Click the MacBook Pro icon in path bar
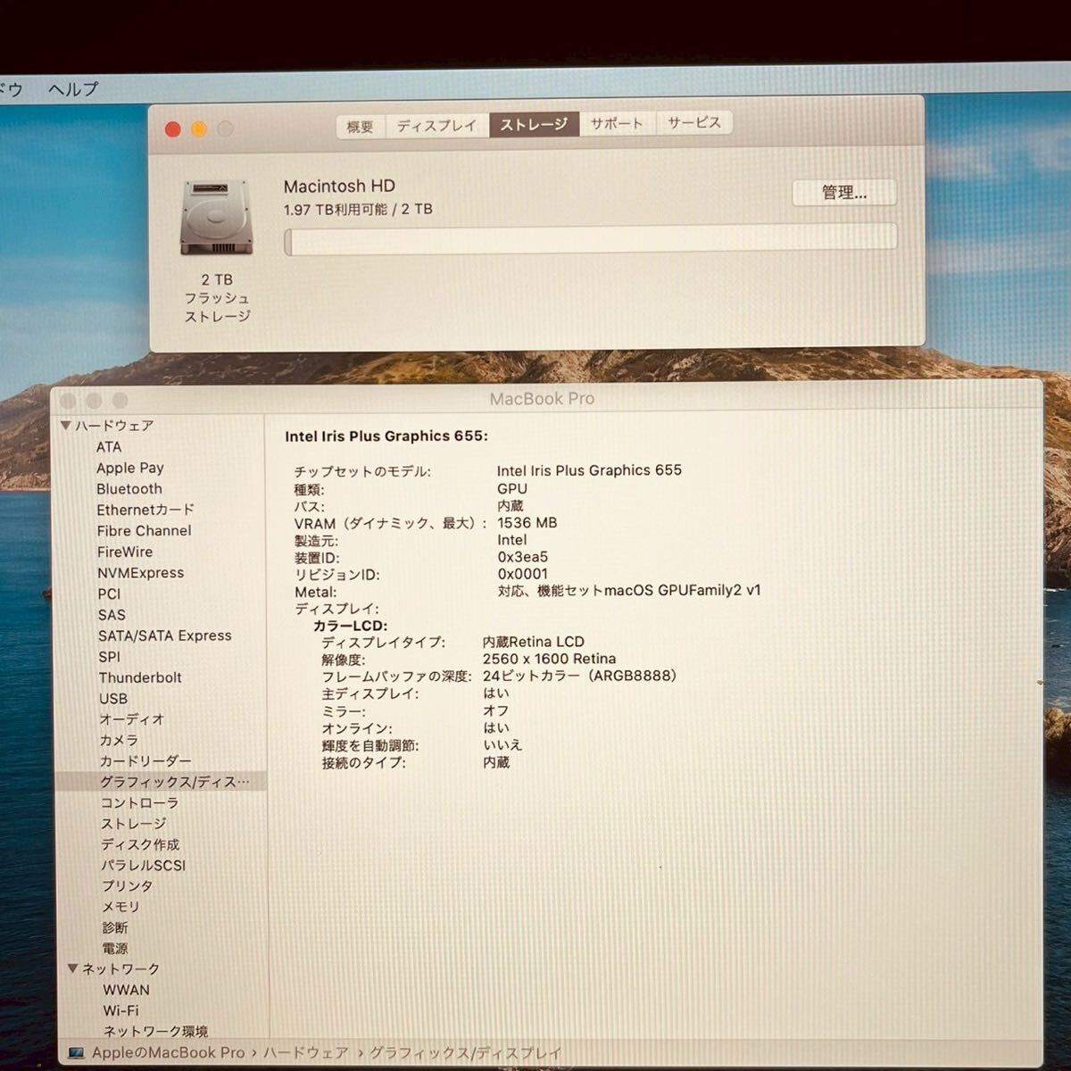The height and width of the screenshot is (1071, 1071). pyautogui.click(x=76, y=1053)
